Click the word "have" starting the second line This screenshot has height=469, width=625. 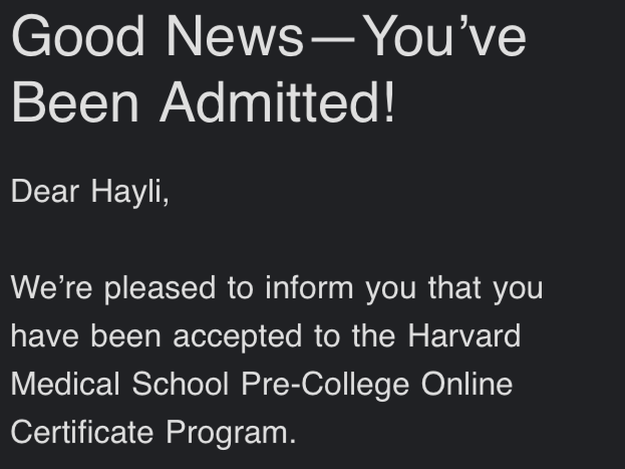click(x=45, y=336)
